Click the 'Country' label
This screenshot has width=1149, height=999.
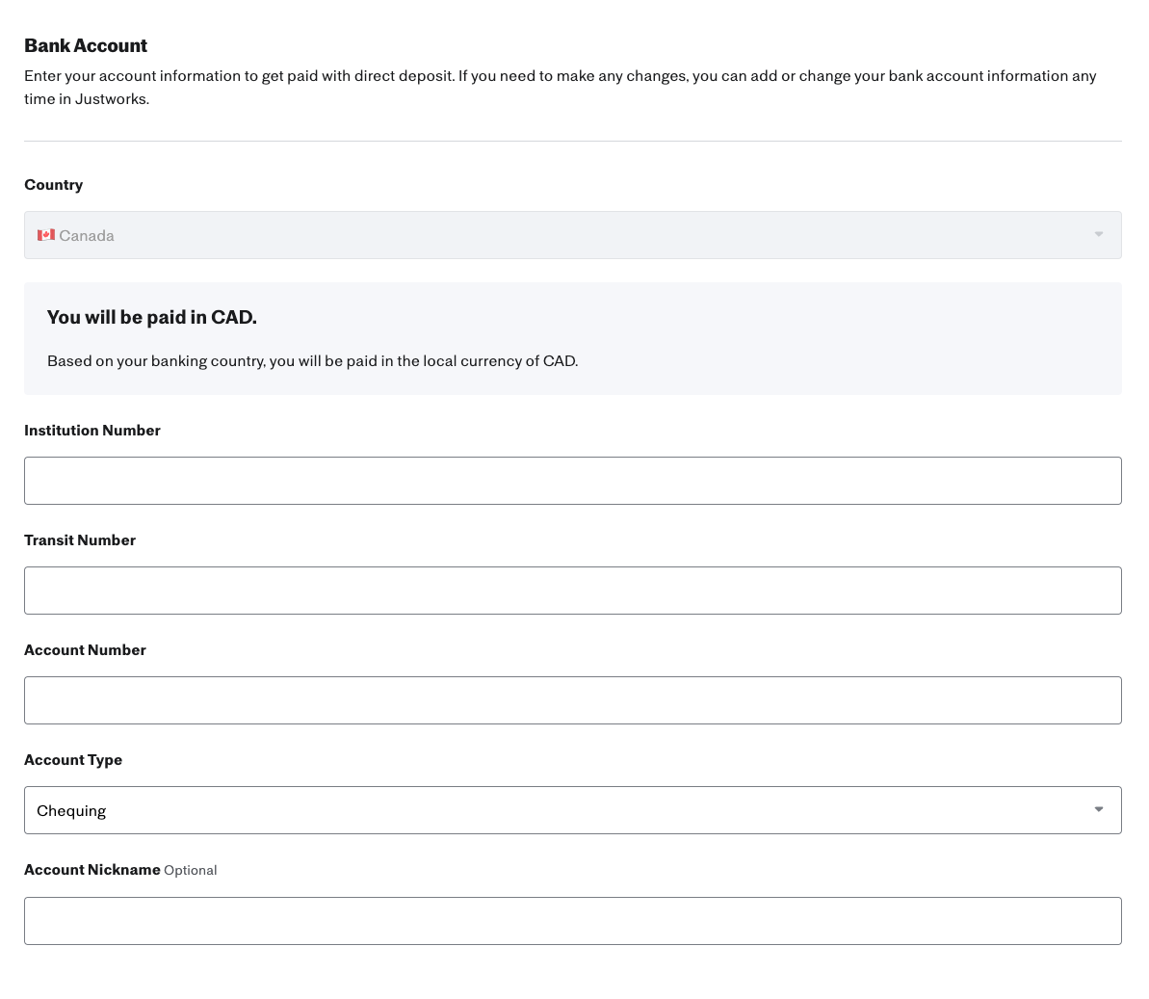[x=54, y=185]
